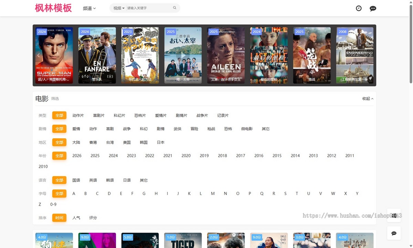Click the page vertical scrollbar
The width and height of the screenshot is (413, 248).
[x=411, y=43]
